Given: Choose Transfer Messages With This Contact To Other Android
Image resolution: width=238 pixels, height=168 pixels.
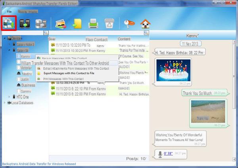Looking at the screenshot, I should pyautogui.click(x=70, y=63).
